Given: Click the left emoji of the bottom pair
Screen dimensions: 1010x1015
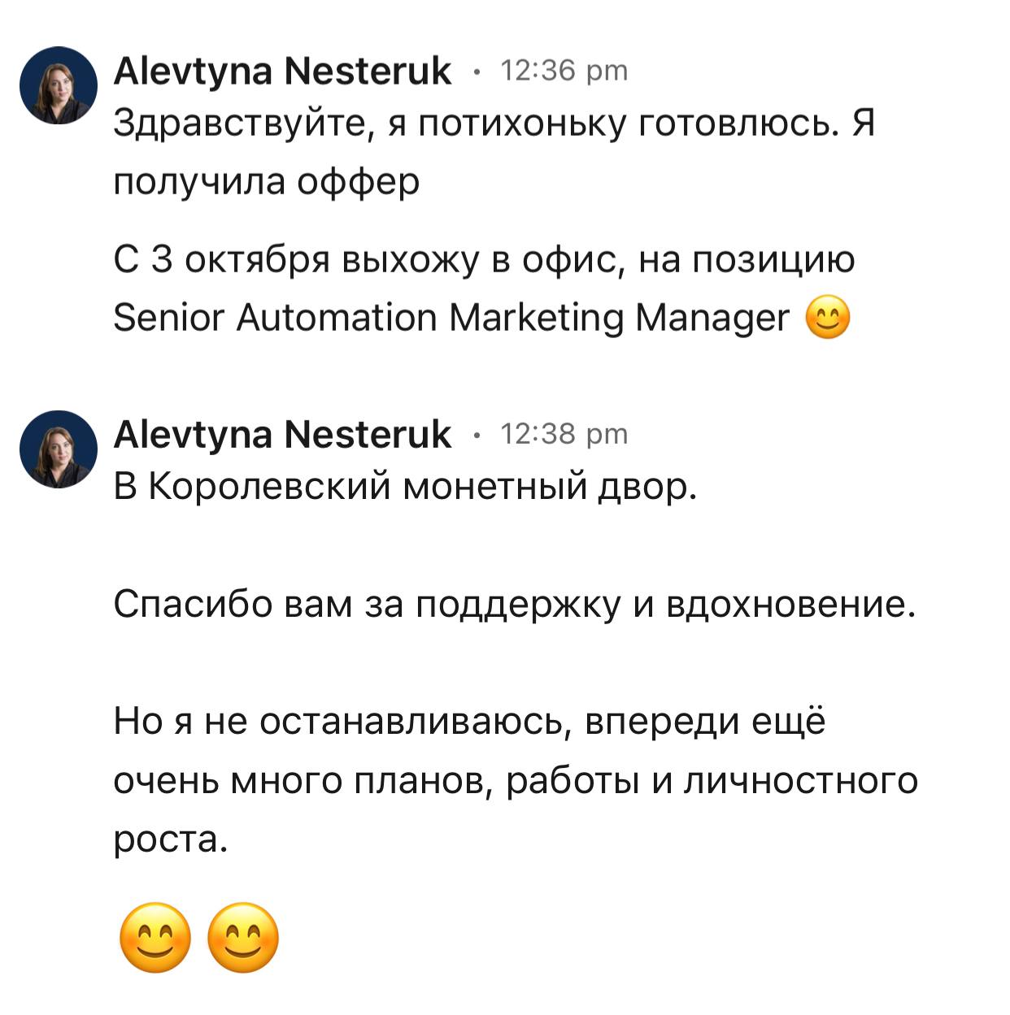Looking at the screenshot, I should [x=155, y=938].
